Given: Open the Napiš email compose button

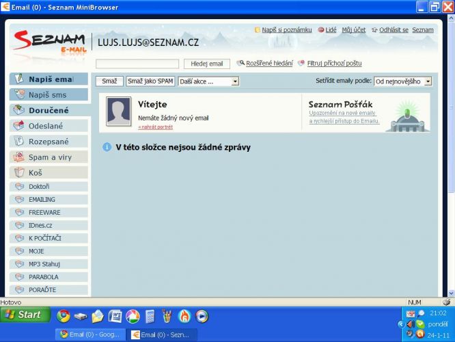Looking at the screenshot, I should coord(49,79).
